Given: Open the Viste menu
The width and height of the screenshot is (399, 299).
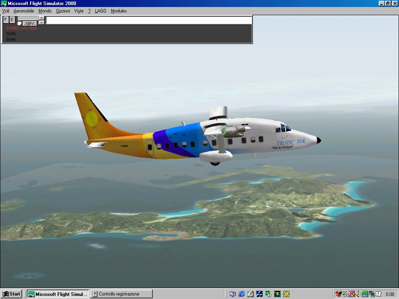Looking at the screenshot, I should pos(79,11).
